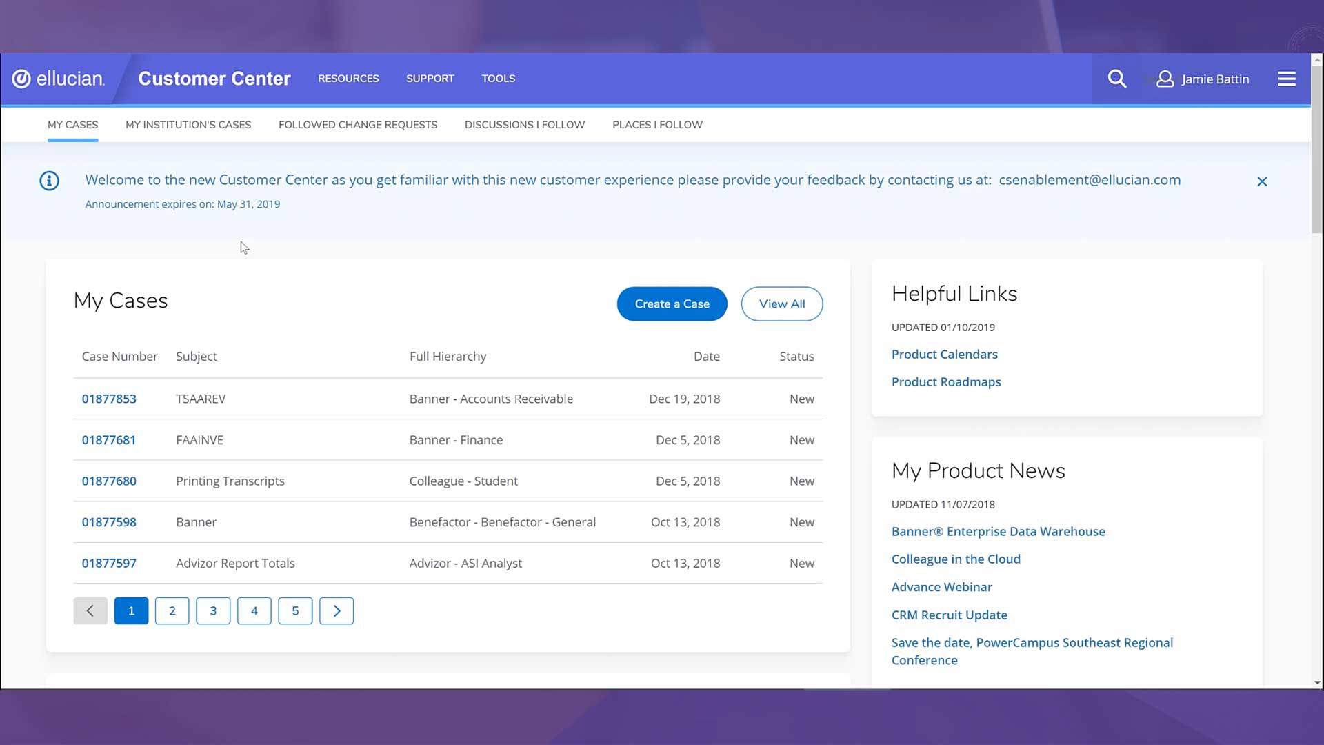The height and width of the screenshot is (745, 1324).
Task: Select page 1 in pagination
Action: (x=131, y=610)
